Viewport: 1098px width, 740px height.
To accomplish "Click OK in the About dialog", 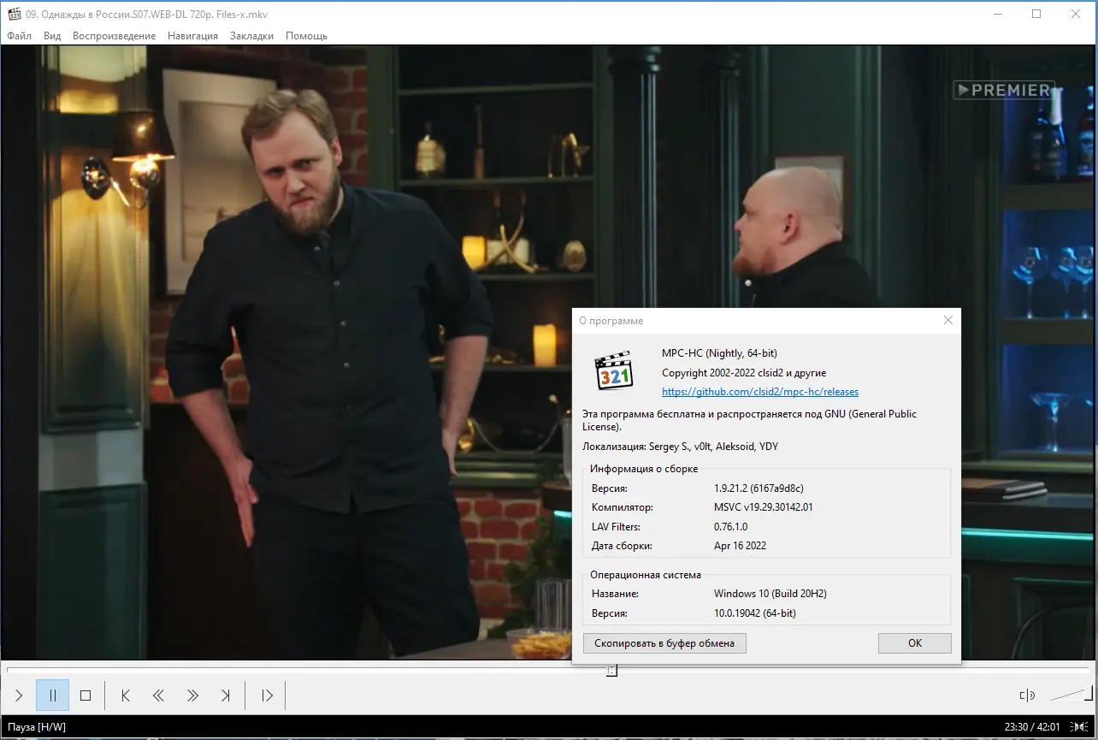I will click(x=915, y=643).
